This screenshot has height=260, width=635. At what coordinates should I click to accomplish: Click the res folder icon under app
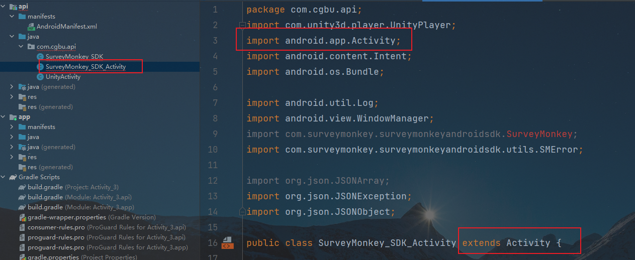[x=22, y=157]
